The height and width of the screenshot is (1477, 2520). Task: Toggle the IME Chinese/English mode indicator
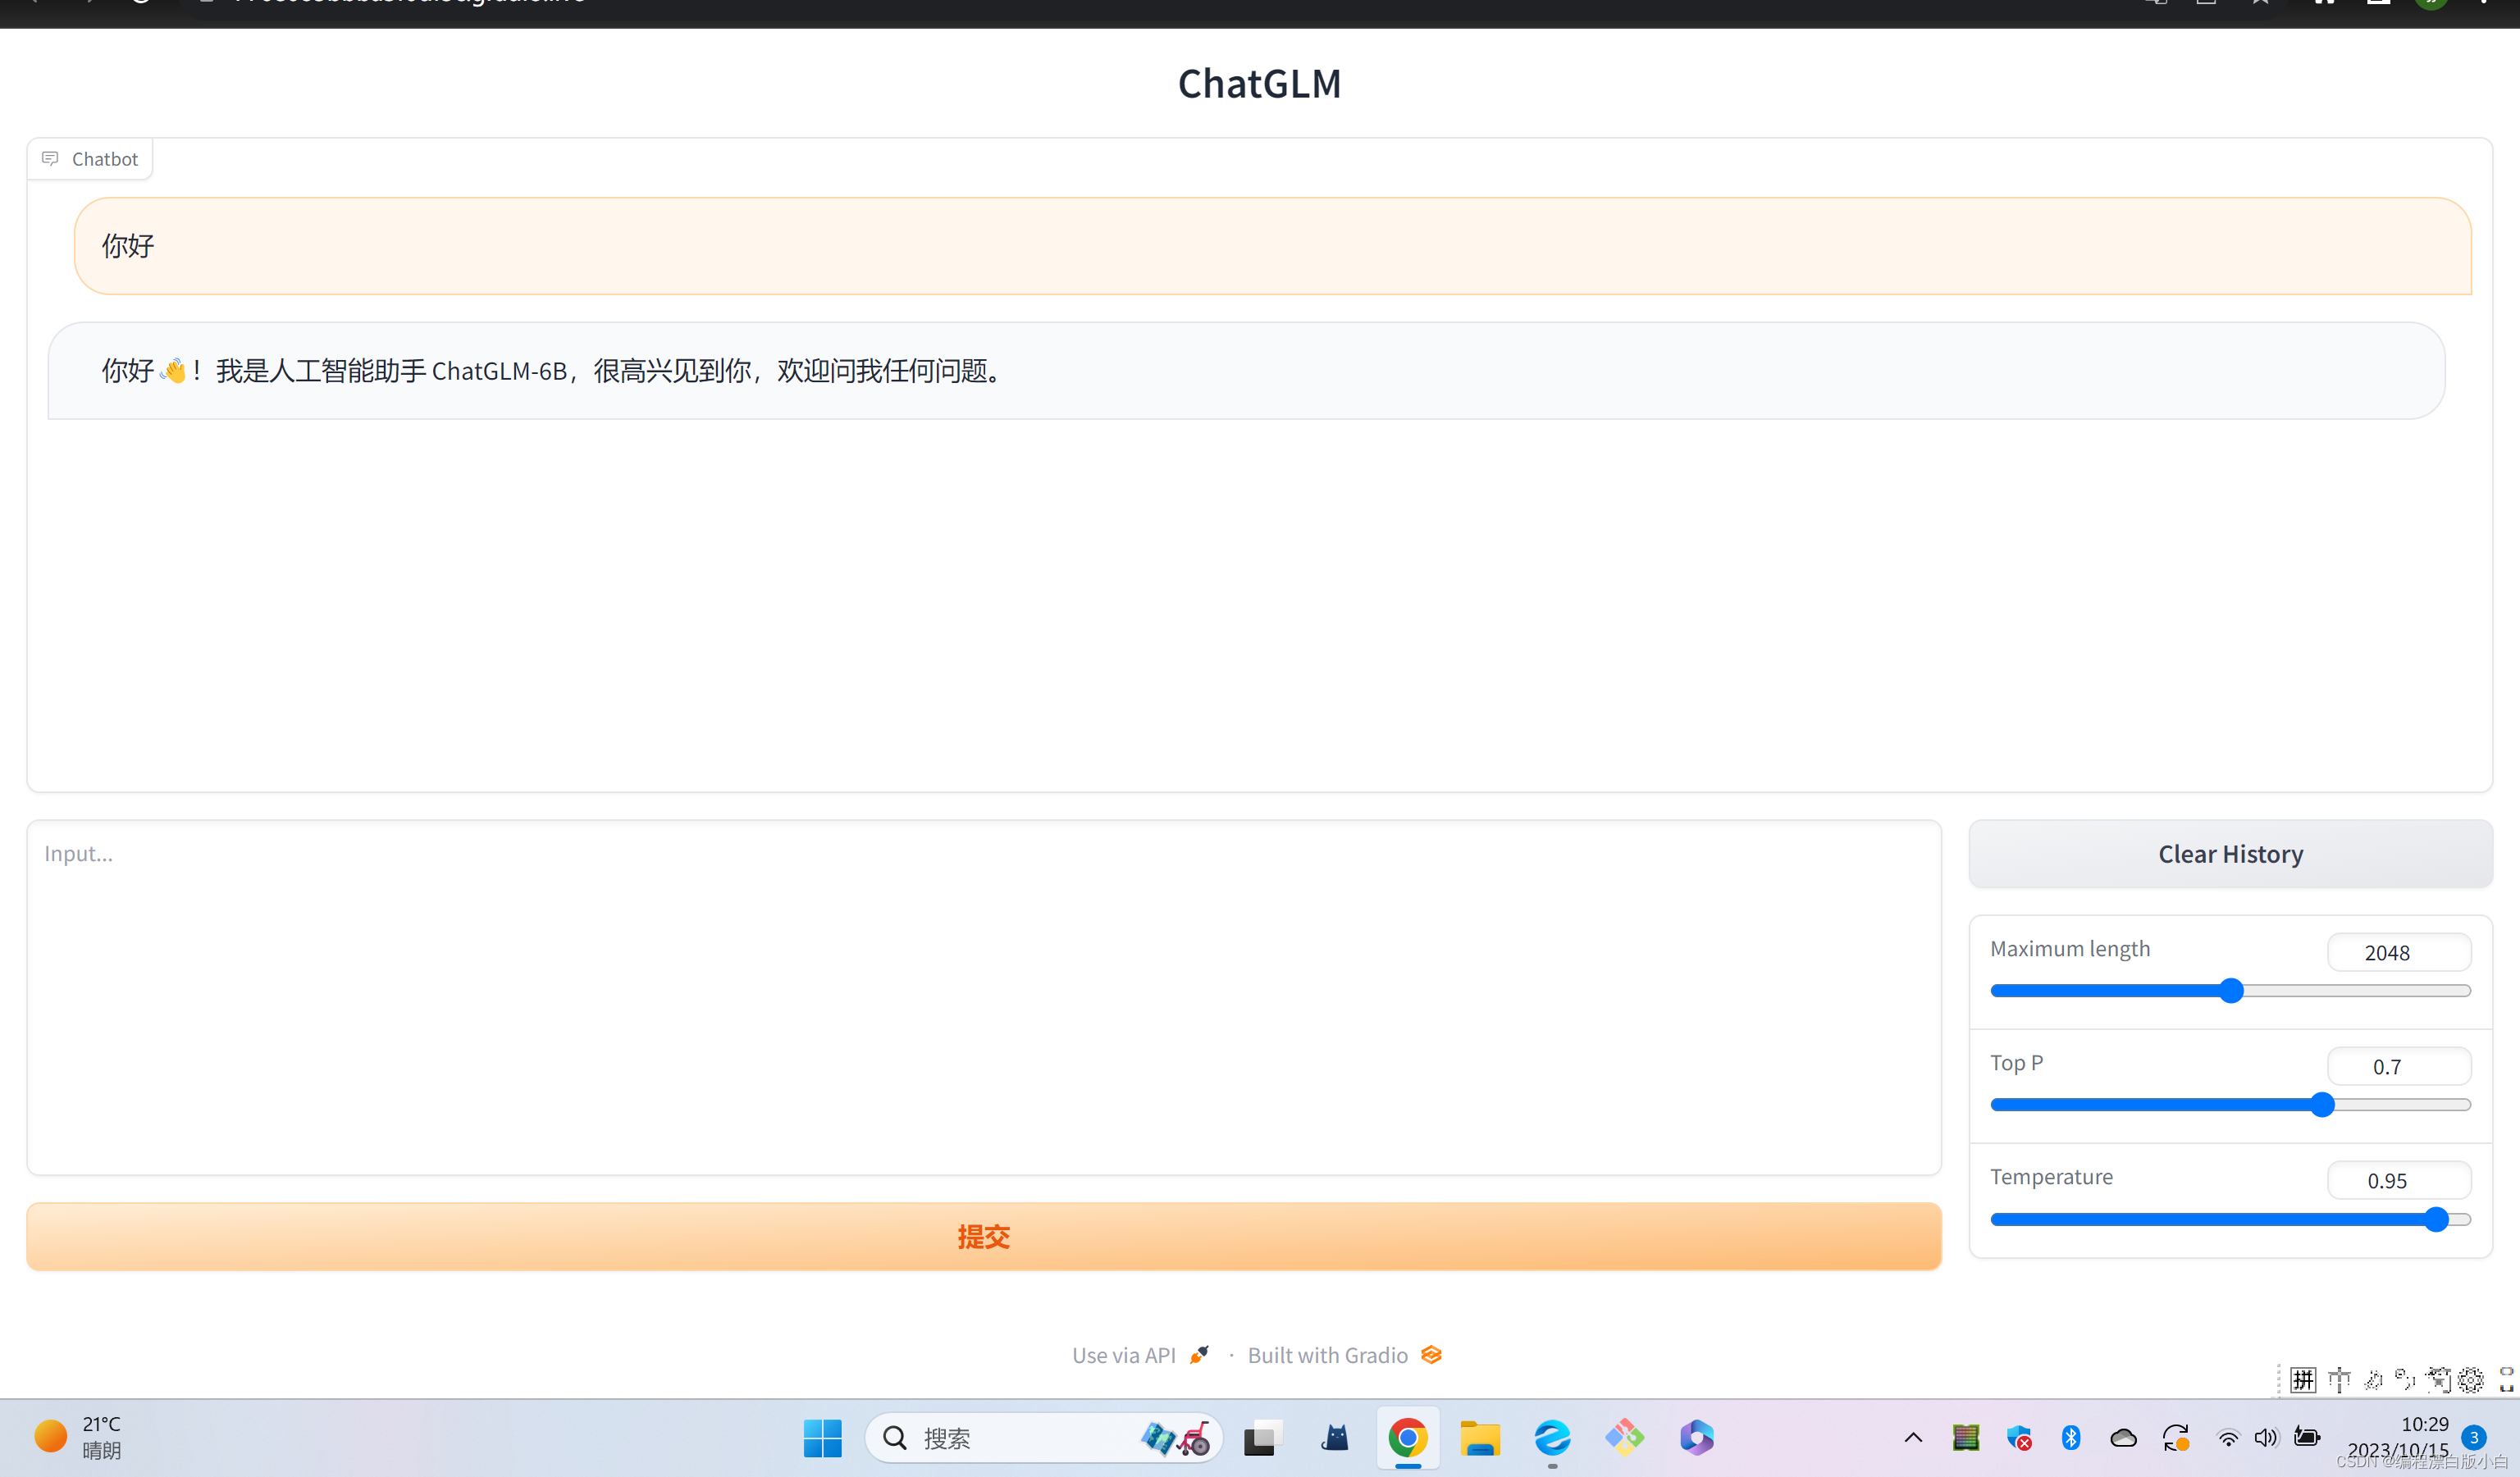coord(2339,1380)
